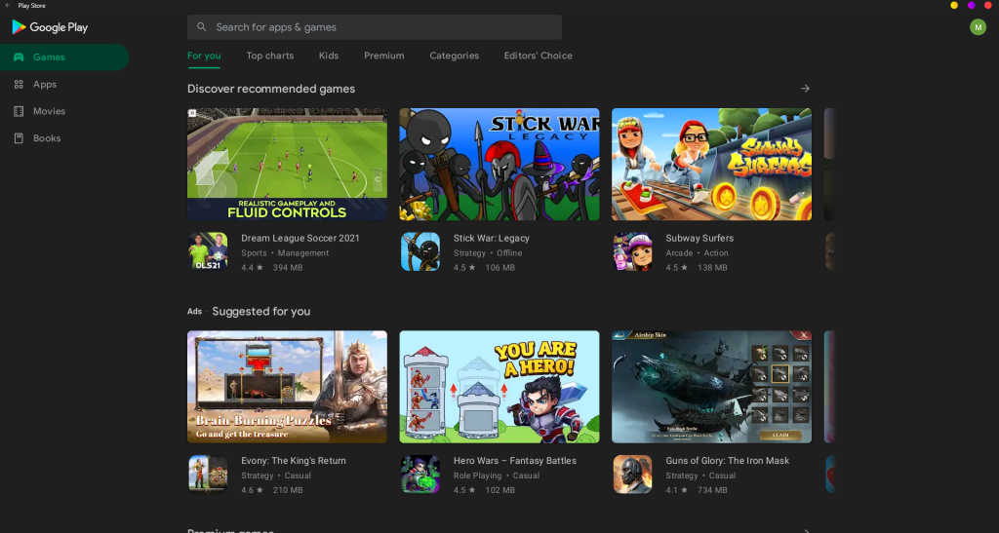999x533 pixels.
Task: Click the Google Play logo
Action: [50, 27]
